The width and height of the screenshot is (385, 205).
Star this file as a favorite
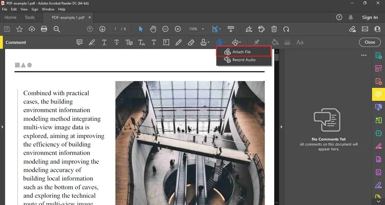(x=19, y=29)
